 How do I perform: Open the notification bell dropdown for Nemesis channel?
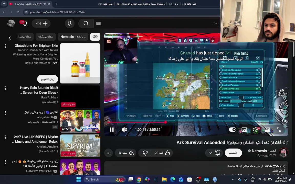(214, 153)
